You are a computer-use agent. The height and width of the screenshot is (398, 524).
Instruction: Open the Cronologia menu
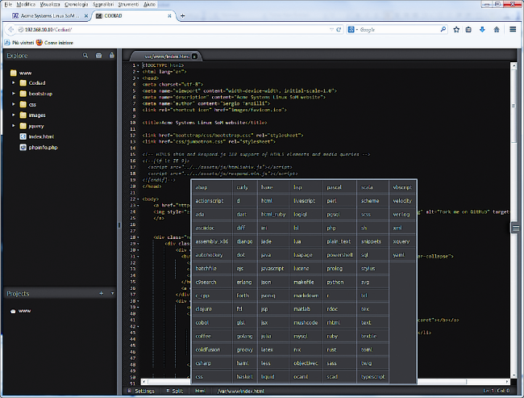point(77,4)
